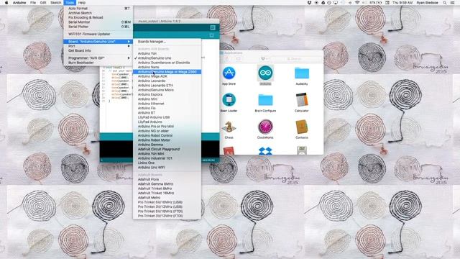The image size is (460, 259).
Task: Choose LilyPad Arduino USB board
Action: 167,117
